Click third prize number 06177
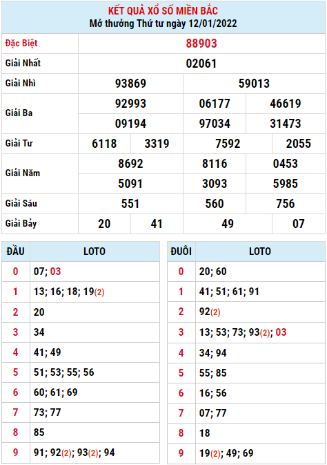The width and height of the screenshot is (327, 465). 215,104
